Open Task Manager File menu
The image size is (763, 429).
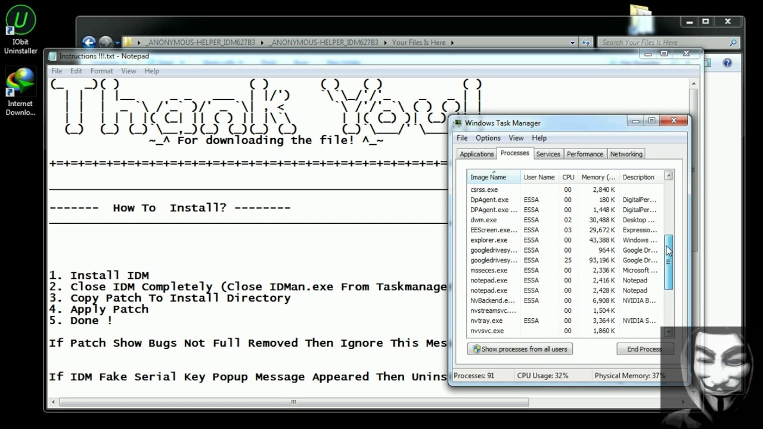tap(462, 138)
